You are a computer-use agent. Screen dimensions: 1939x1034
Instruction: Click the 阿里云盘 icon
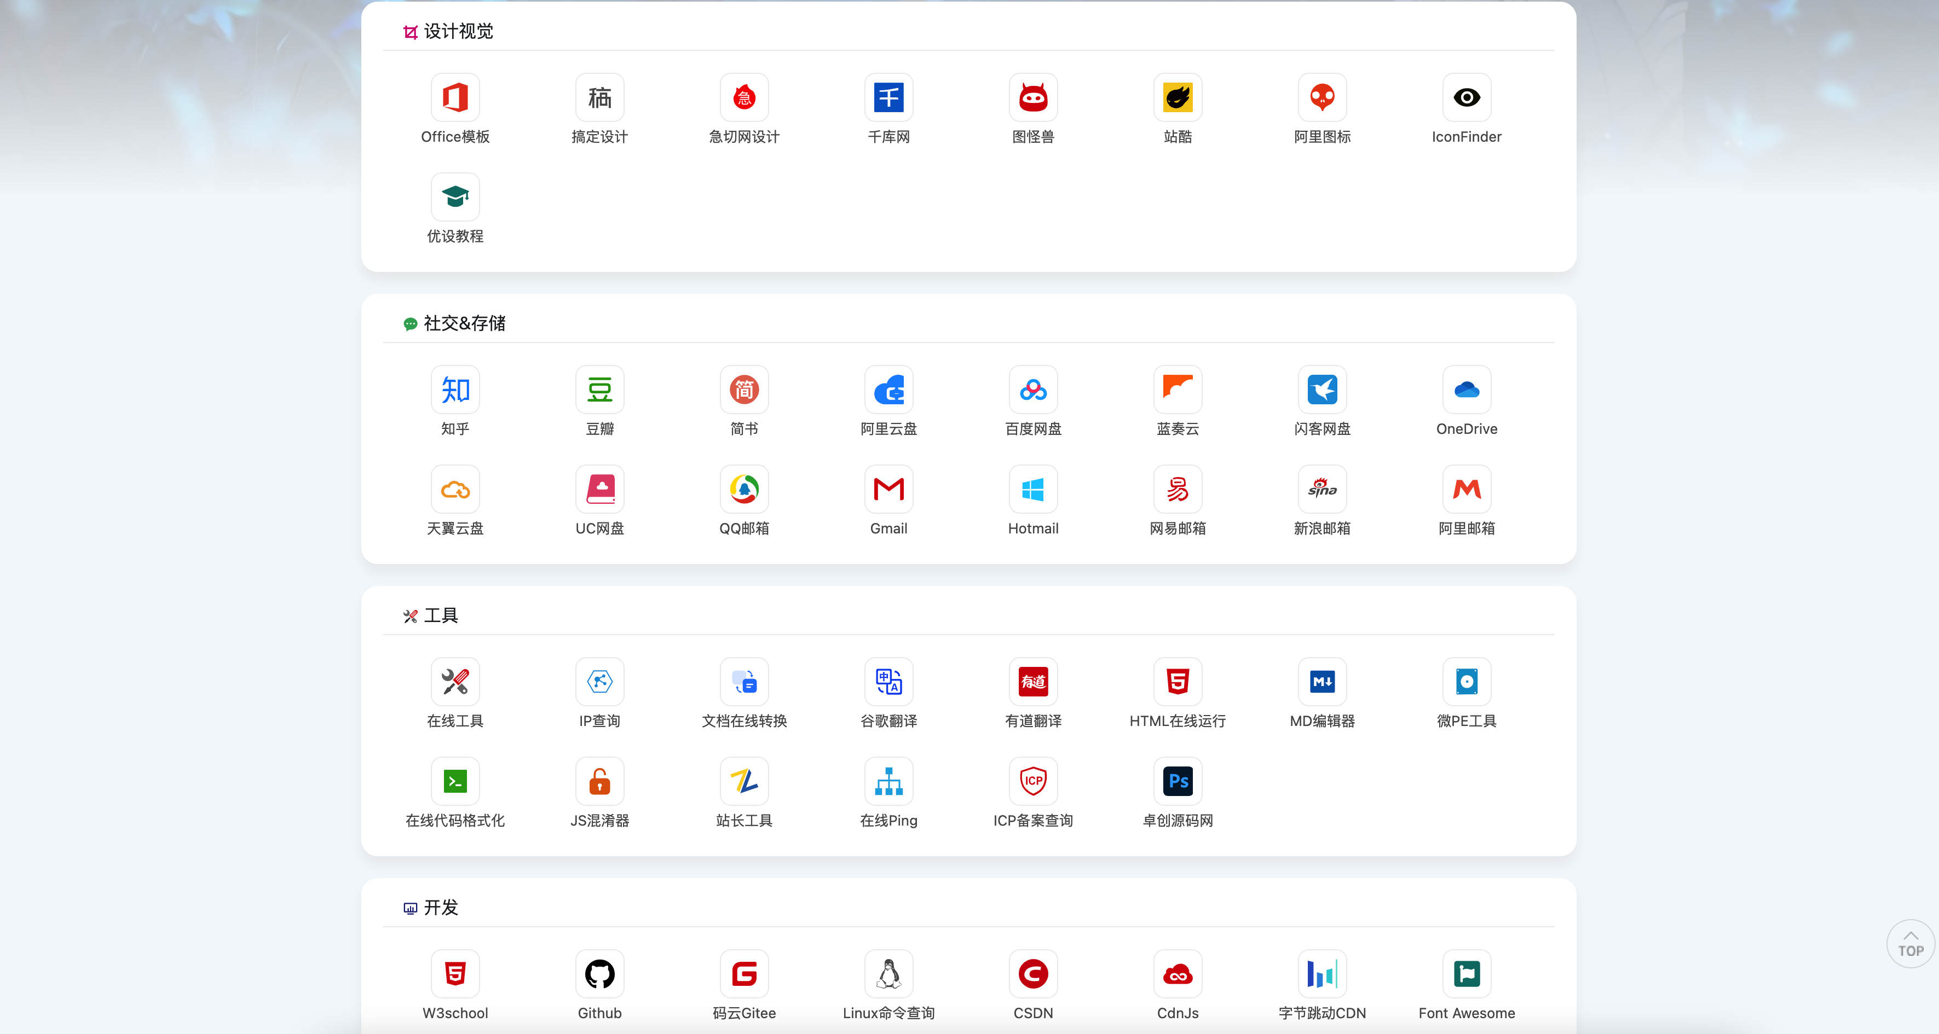pos(888,390)
